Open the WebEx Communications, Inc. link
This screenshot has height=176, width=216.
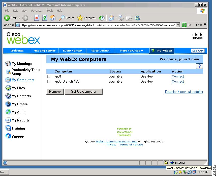click(116, 141)
